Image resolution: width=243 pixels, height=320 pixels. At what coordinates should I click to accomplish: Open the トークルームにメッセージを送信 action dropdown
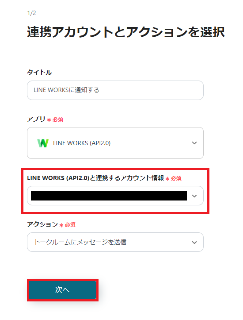115,242
